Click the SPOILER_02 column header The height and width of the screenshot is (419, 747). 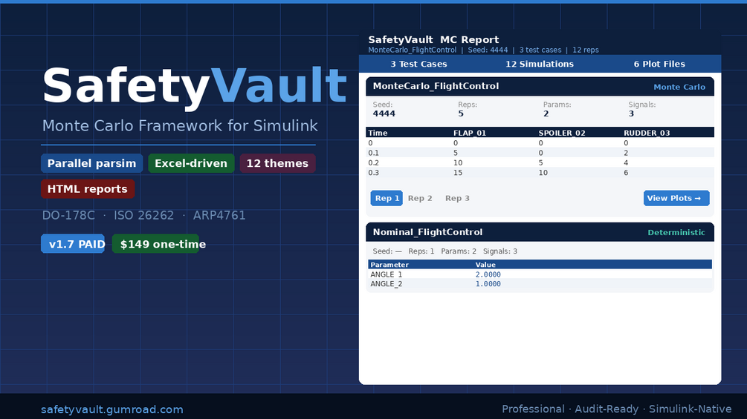(562, 133)
